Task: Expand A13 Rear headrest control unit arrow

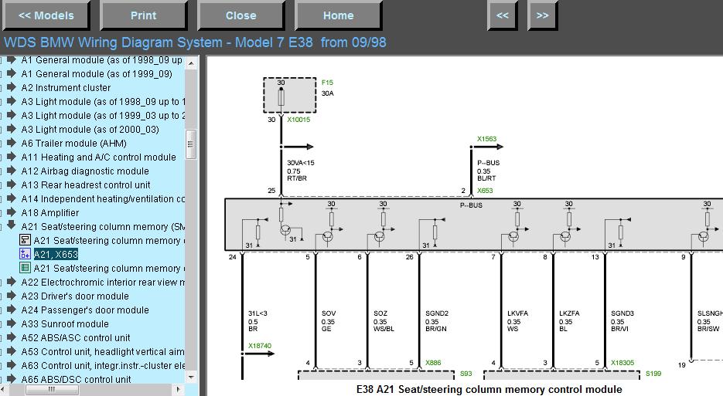Action: tap(12, 184)
